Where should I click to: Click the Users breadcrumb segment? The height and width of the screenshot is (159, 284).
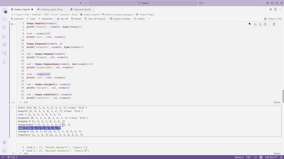(x=19, y=15)
